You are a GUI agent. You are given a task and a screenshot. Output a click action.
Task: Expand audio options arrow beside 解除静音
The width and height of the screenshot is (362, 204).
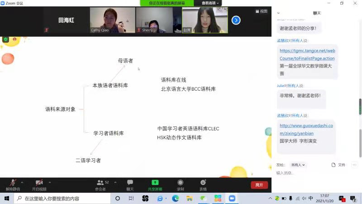coord(22,182)
